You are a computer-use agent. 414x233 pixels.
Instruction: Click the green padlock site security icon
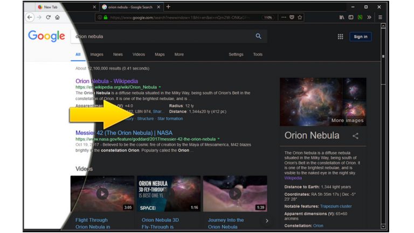[106, 17]
